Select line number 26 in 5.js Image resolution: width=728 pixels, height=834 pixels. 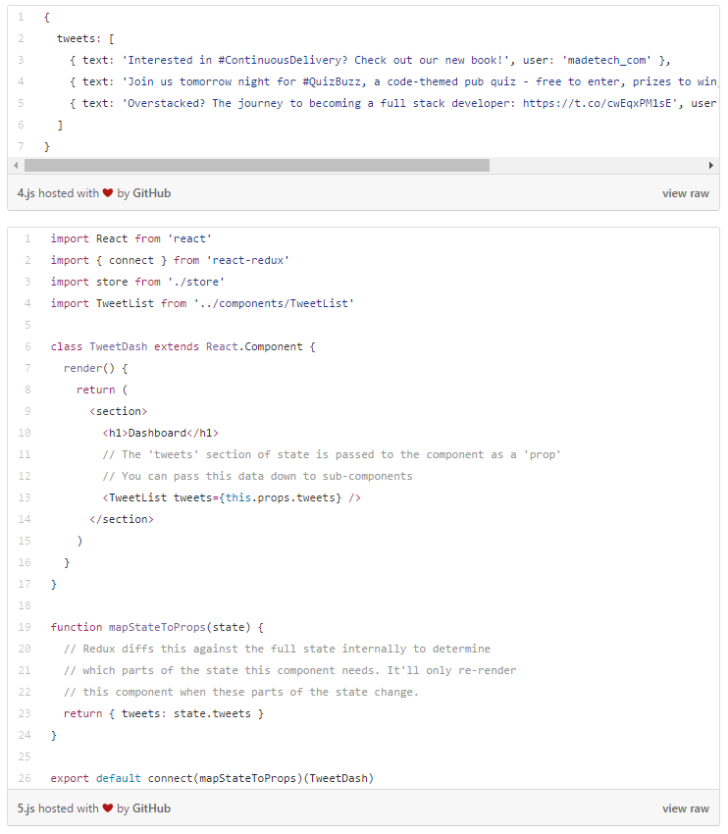(27, 778)
